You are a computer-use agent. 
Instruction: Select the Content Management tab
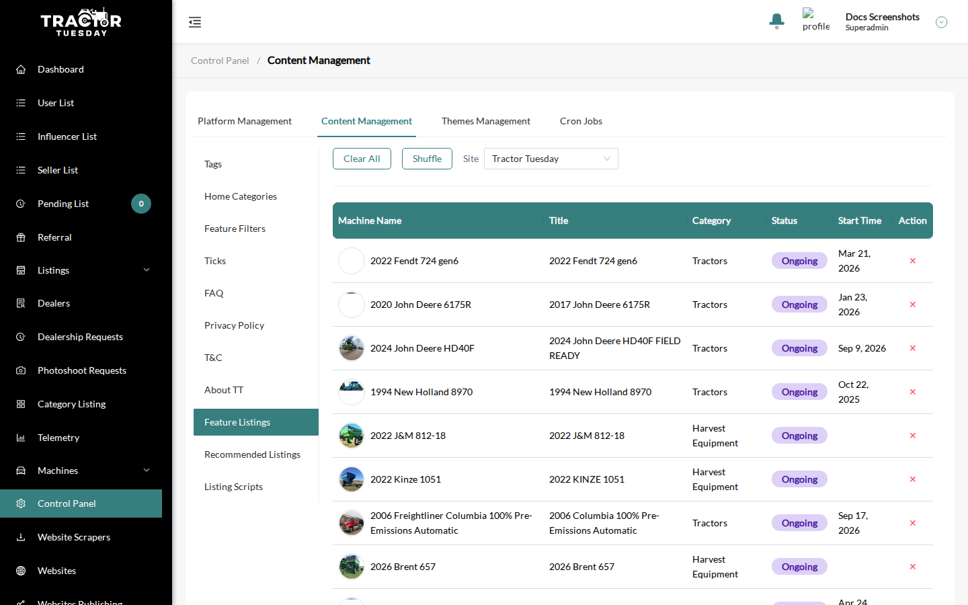click(x=366, y=121)
